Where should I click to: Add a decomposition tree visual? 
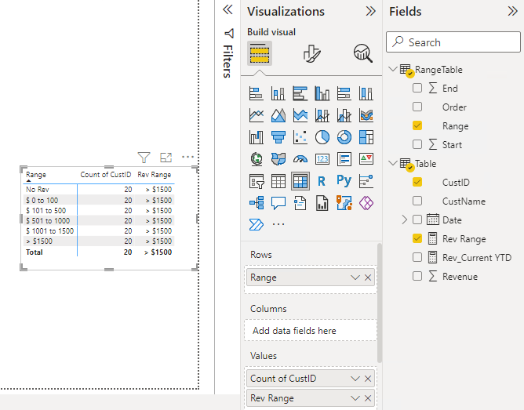coord(257,203)
